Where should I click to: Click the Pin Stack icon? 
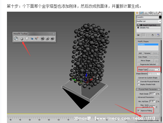pyautogui.click(x=138, y=35)
